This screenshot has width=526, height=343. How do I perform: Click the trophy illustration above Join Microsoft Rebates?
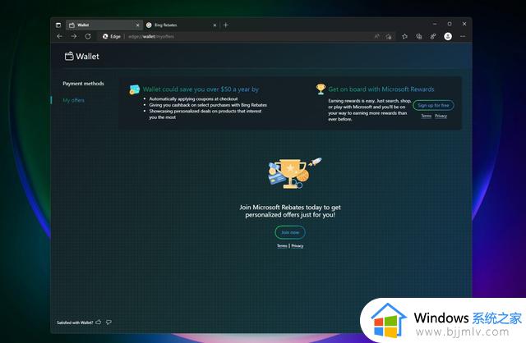(294, 173)
